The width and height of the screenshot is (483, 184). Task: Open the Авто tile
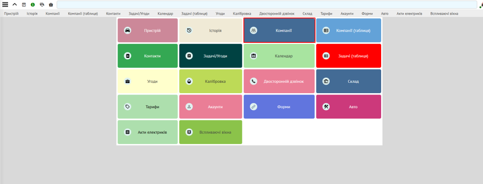point(349,107)
